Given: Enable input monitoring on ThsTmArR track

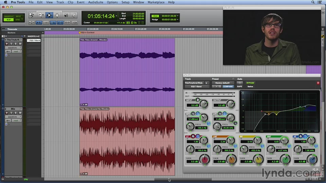Looking at the screenshot, I should click(11, 44).
